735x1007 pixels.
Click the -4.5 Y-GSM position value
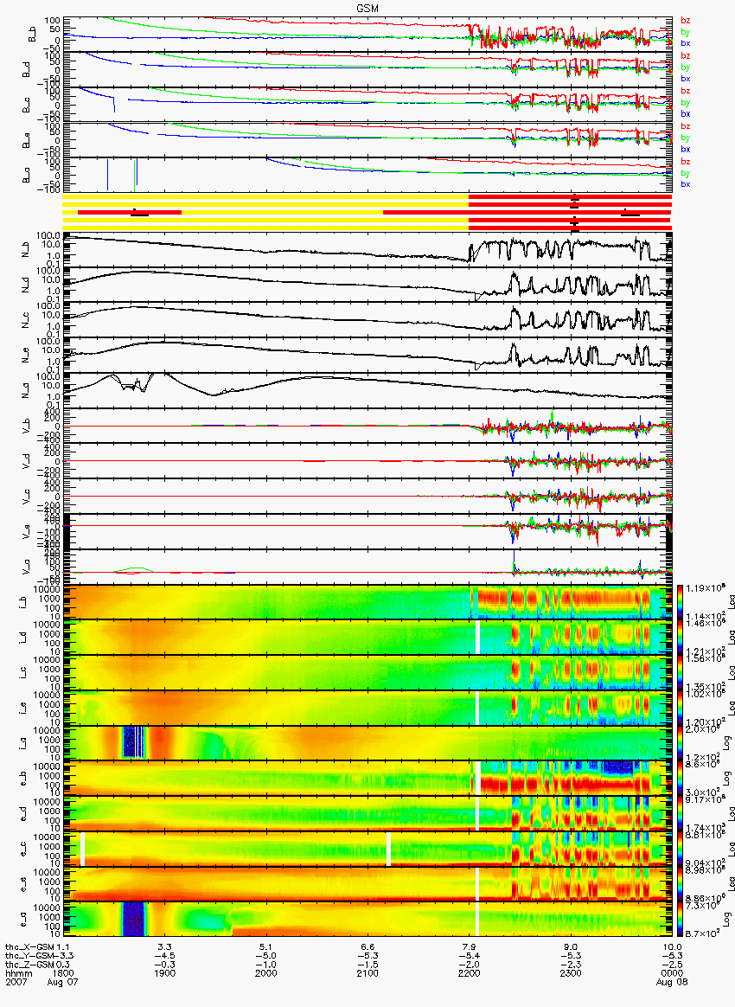(165, 956)
